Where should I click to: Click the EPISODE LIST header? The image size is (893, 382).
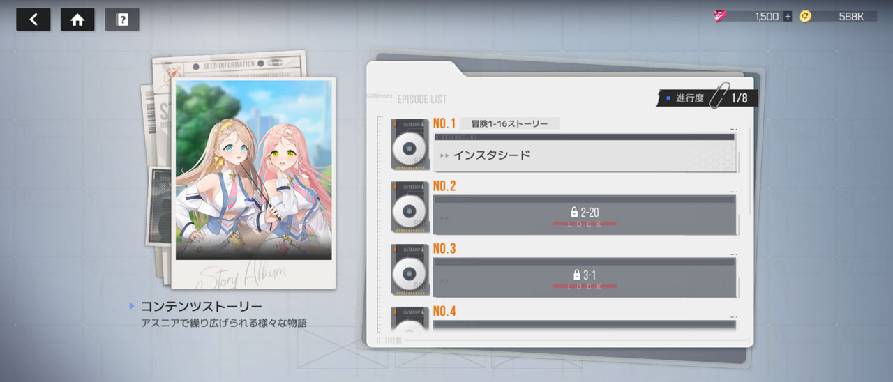tap(421, 99)
